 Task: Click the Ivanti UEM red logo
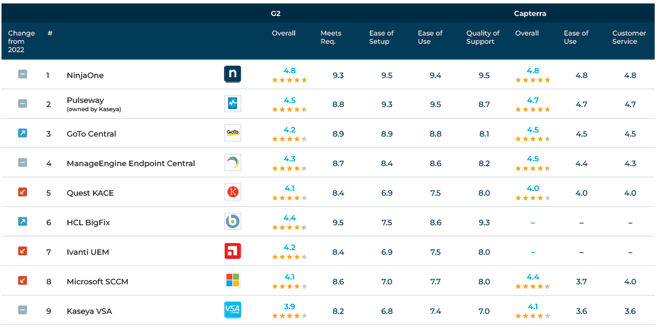[x=232, y=251]
